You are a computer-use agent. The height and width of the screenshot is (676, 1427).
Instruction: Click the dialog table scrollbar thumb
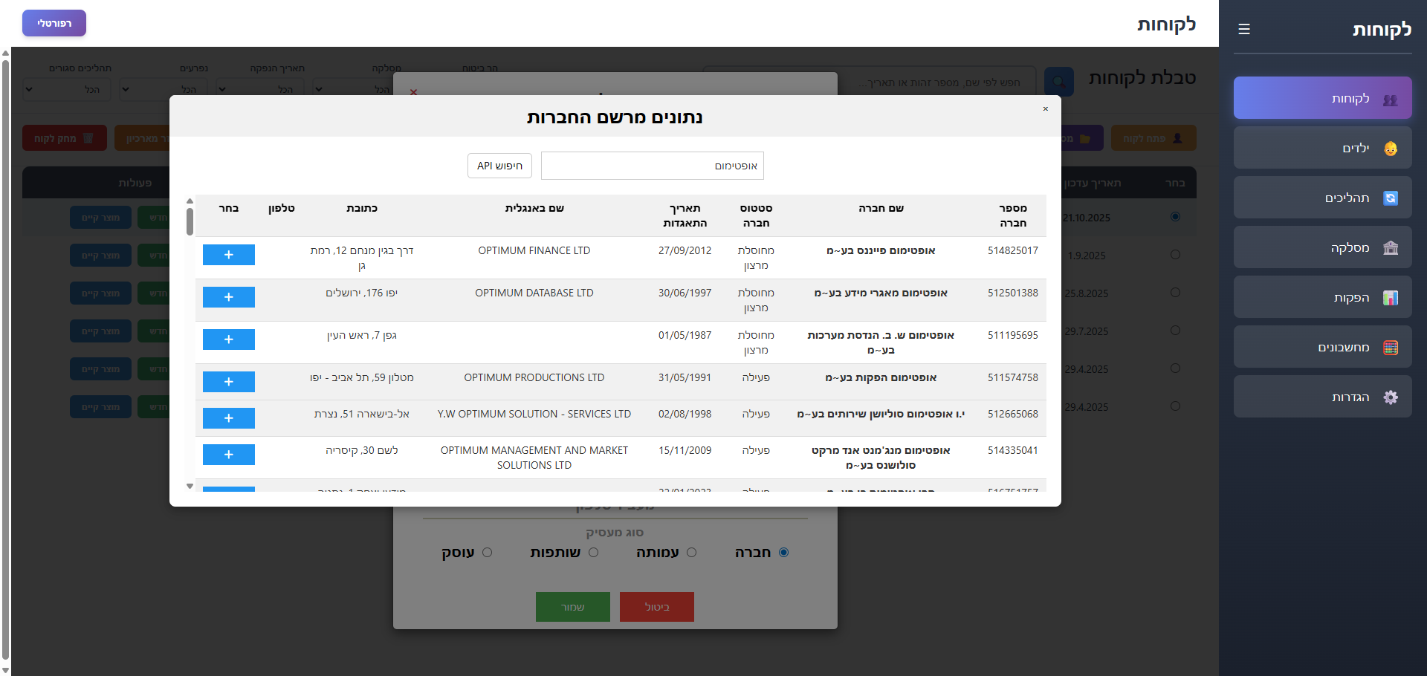[190, 221]
